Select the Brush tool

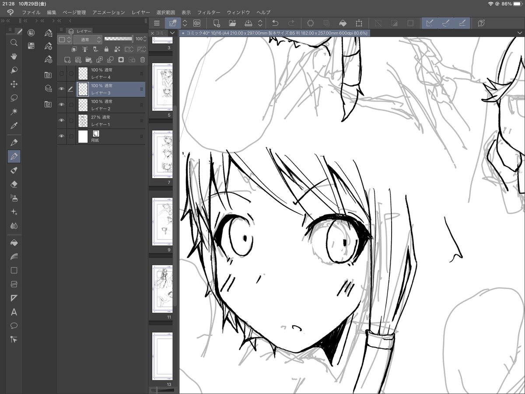[x=14, y=170]
